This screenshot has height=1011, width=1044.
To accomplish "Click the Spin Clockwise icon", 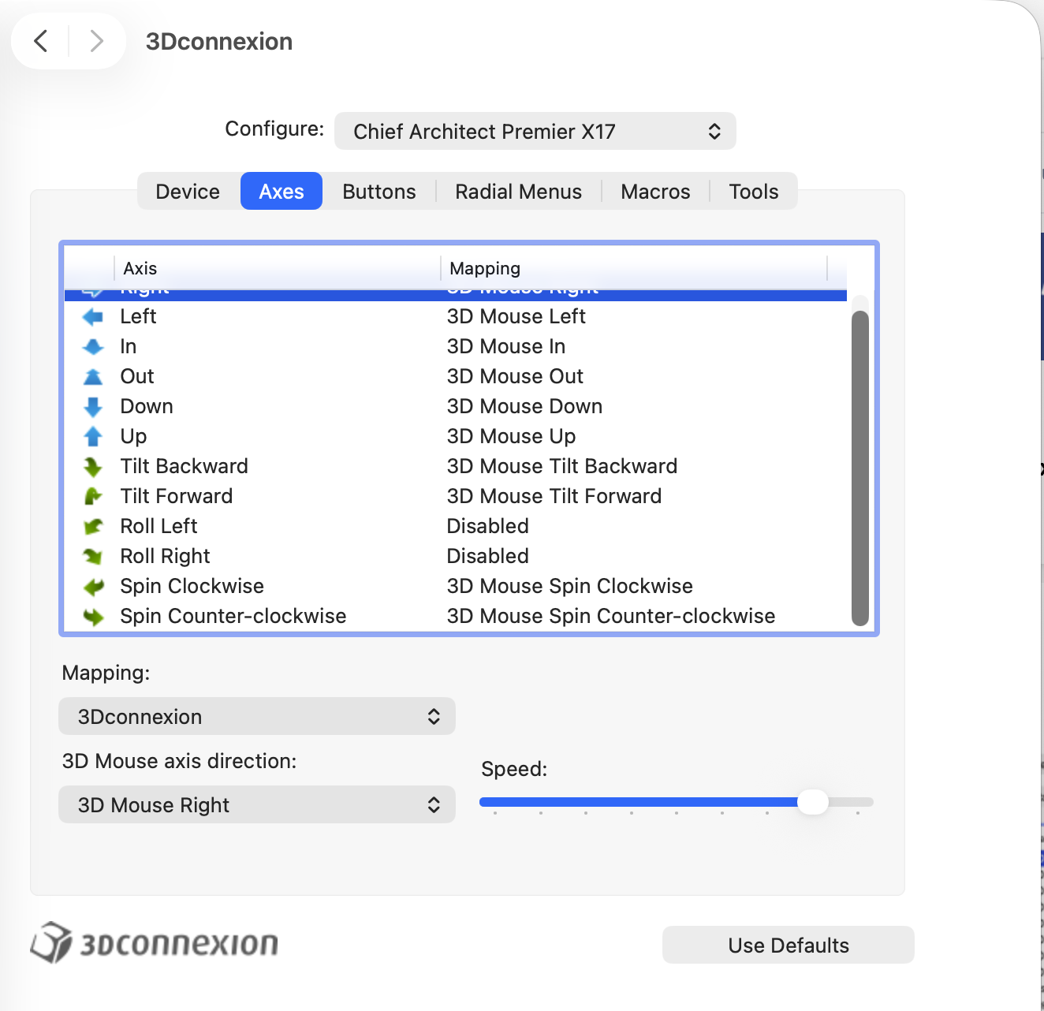I will pos(93,587).
